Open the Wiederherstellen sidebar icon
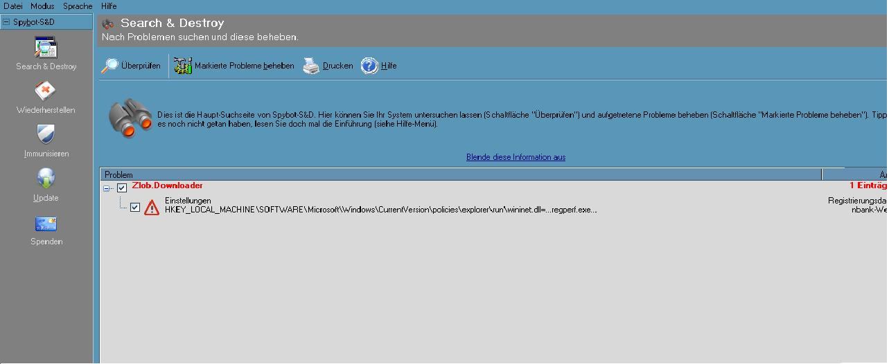 (46, 91)
